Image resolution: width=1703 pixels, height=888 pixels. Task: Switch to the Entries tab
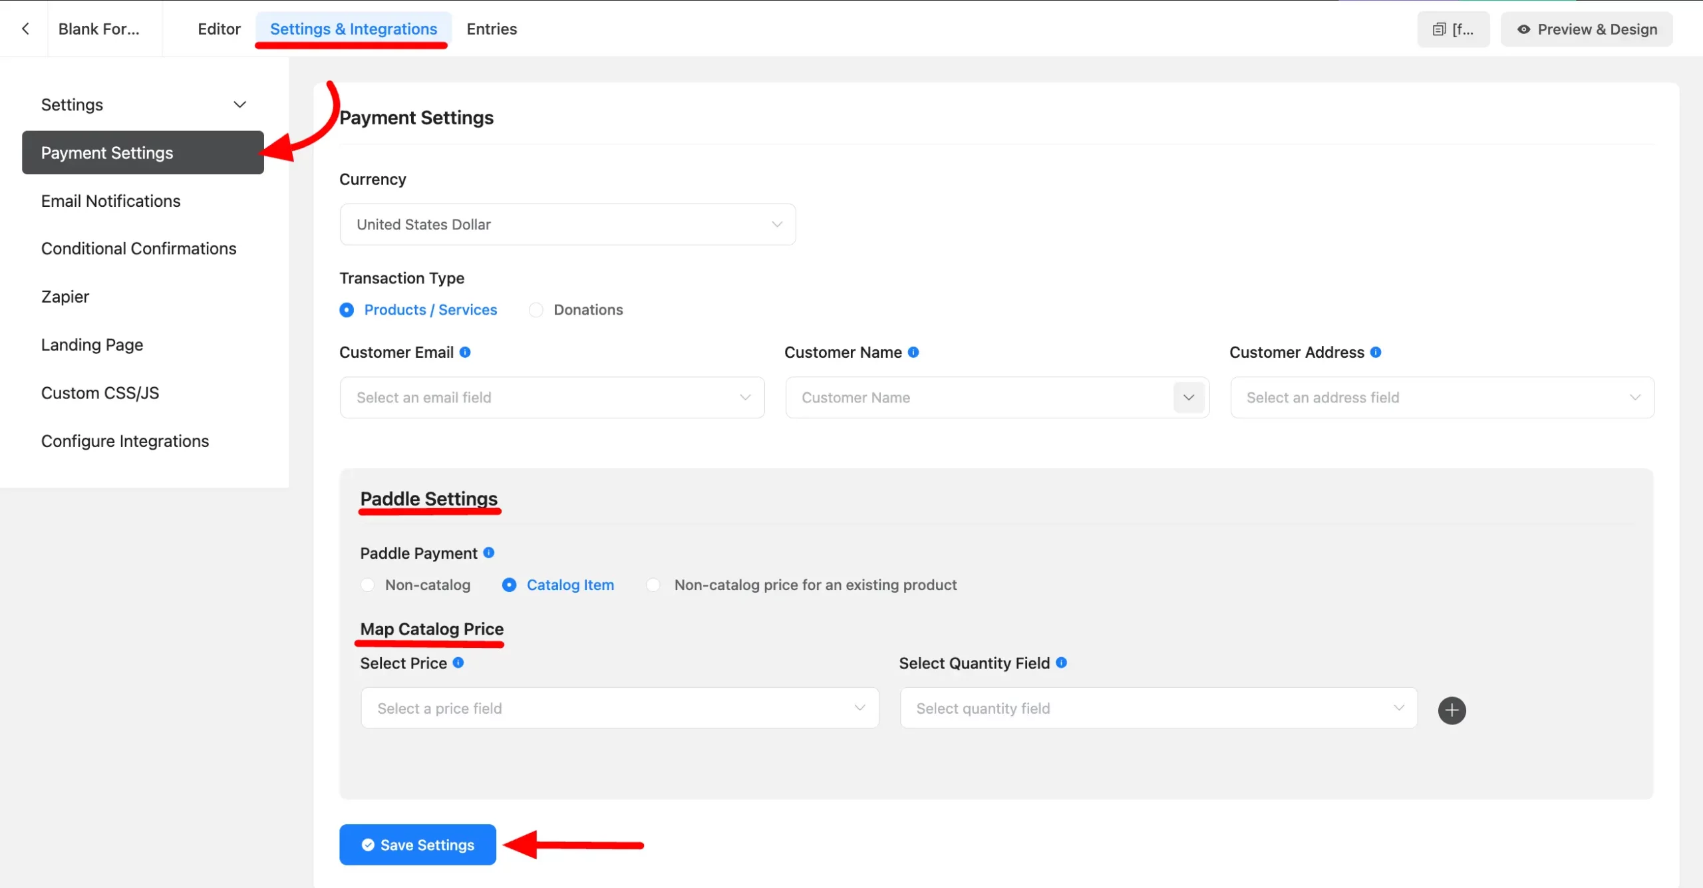tap(492, 29)
